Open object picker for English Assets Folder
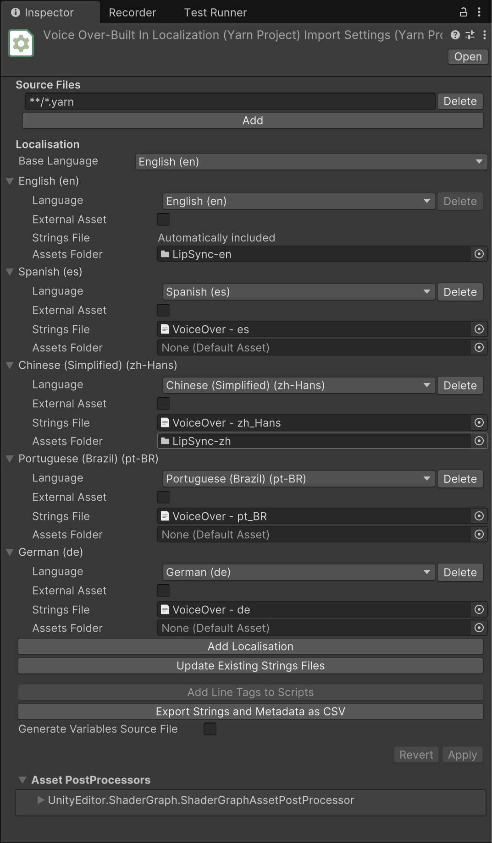Image resolution: width=492 pixels, height=843 pixels. [479, 254]
